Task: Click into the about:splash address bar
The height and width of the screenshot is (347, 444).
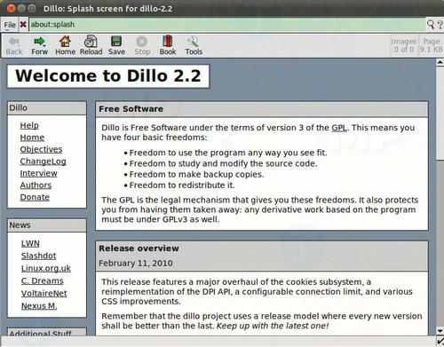Action: (227, 25)
